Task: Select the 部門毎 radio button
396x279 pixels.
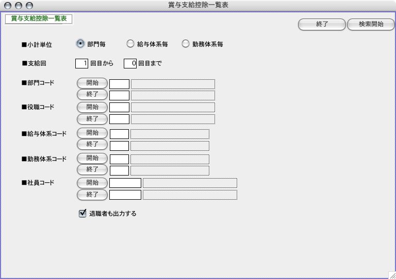Action: tap(80, 44)
